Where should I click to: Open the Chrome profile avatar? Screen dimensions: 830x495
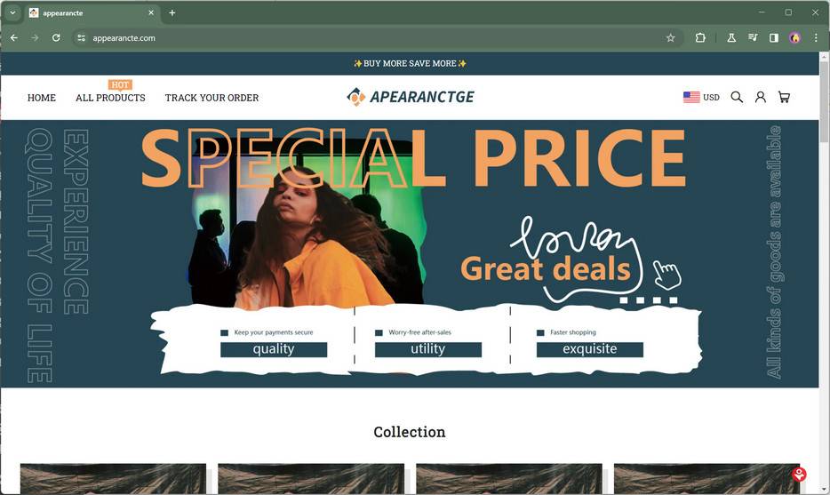(x=795, y=38)
